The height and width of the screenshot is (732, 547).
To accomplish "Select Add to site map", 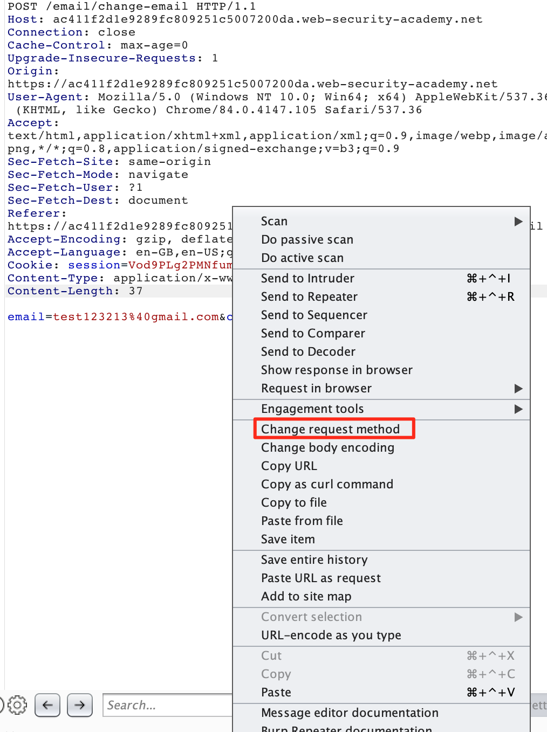I will pos(306,596).
